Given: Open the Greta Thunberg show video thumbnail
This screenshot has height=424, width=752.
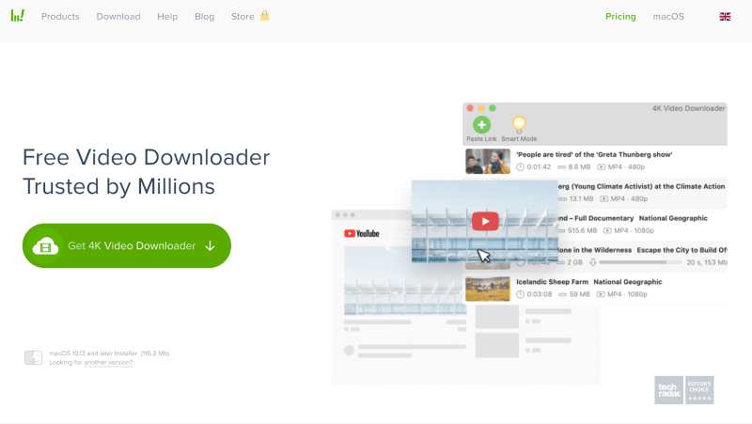Looking at the screenshot, I should [488, 161].
